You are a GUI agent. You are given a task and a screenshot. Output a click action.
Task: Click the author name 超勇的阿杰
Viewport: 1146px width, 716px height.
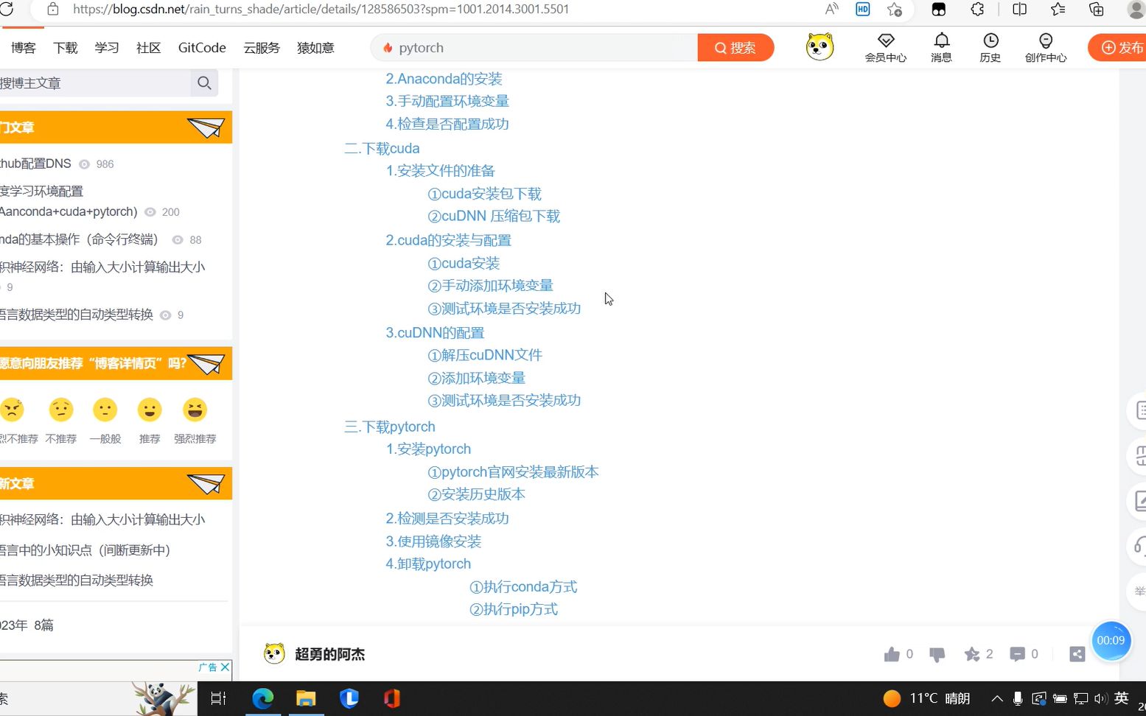[329, 654]
